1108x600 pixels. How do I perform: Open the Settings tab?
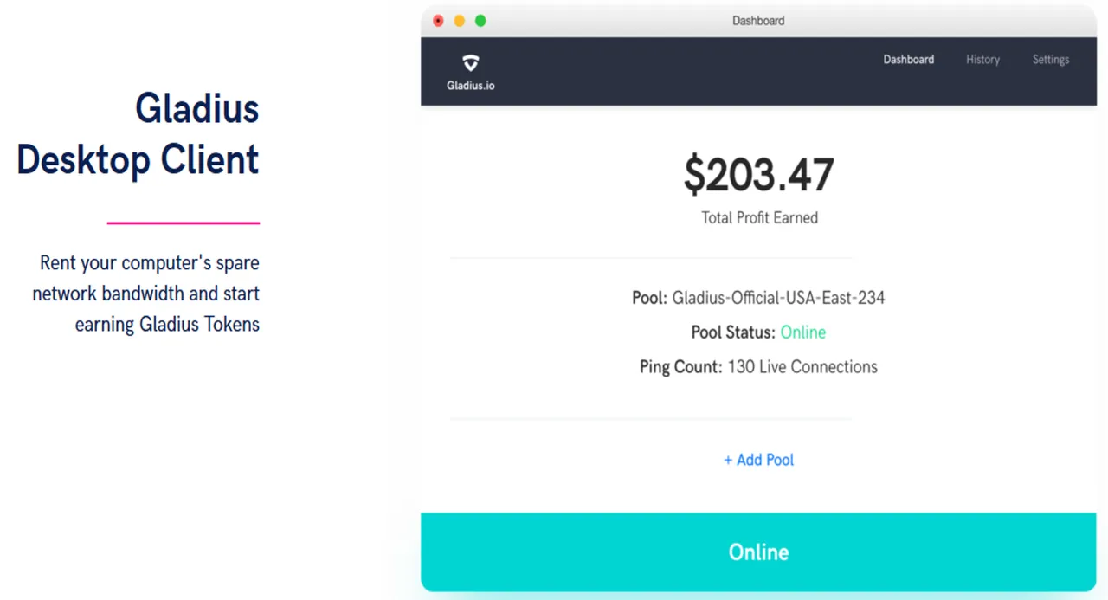[1050, 60]
